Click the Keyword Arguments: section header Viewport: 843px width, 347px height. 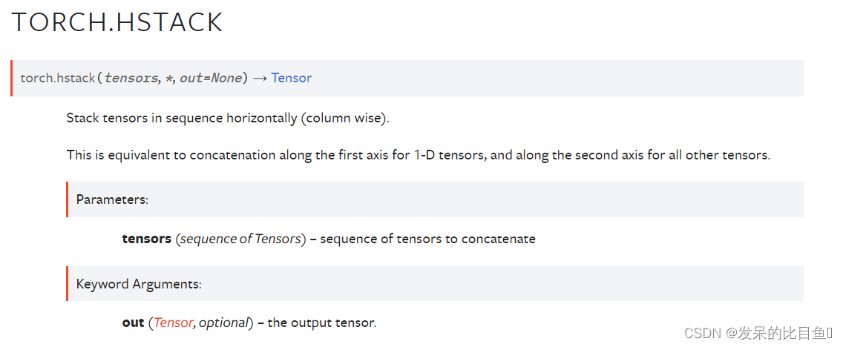tap(139, 284)
